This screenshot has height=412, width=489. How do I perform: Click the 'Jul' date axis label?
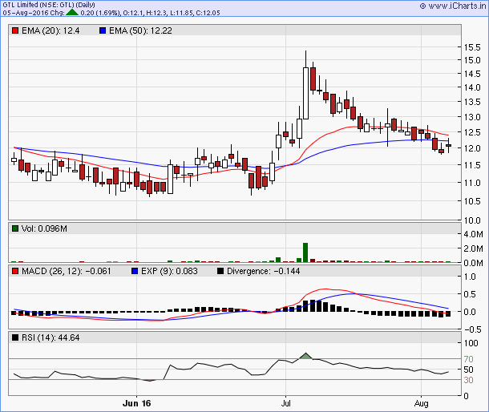point(285,403)
